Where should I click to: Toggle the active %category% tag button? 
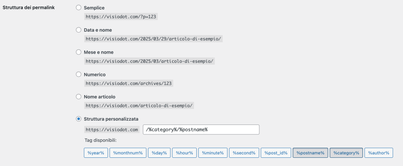[346, 153]
